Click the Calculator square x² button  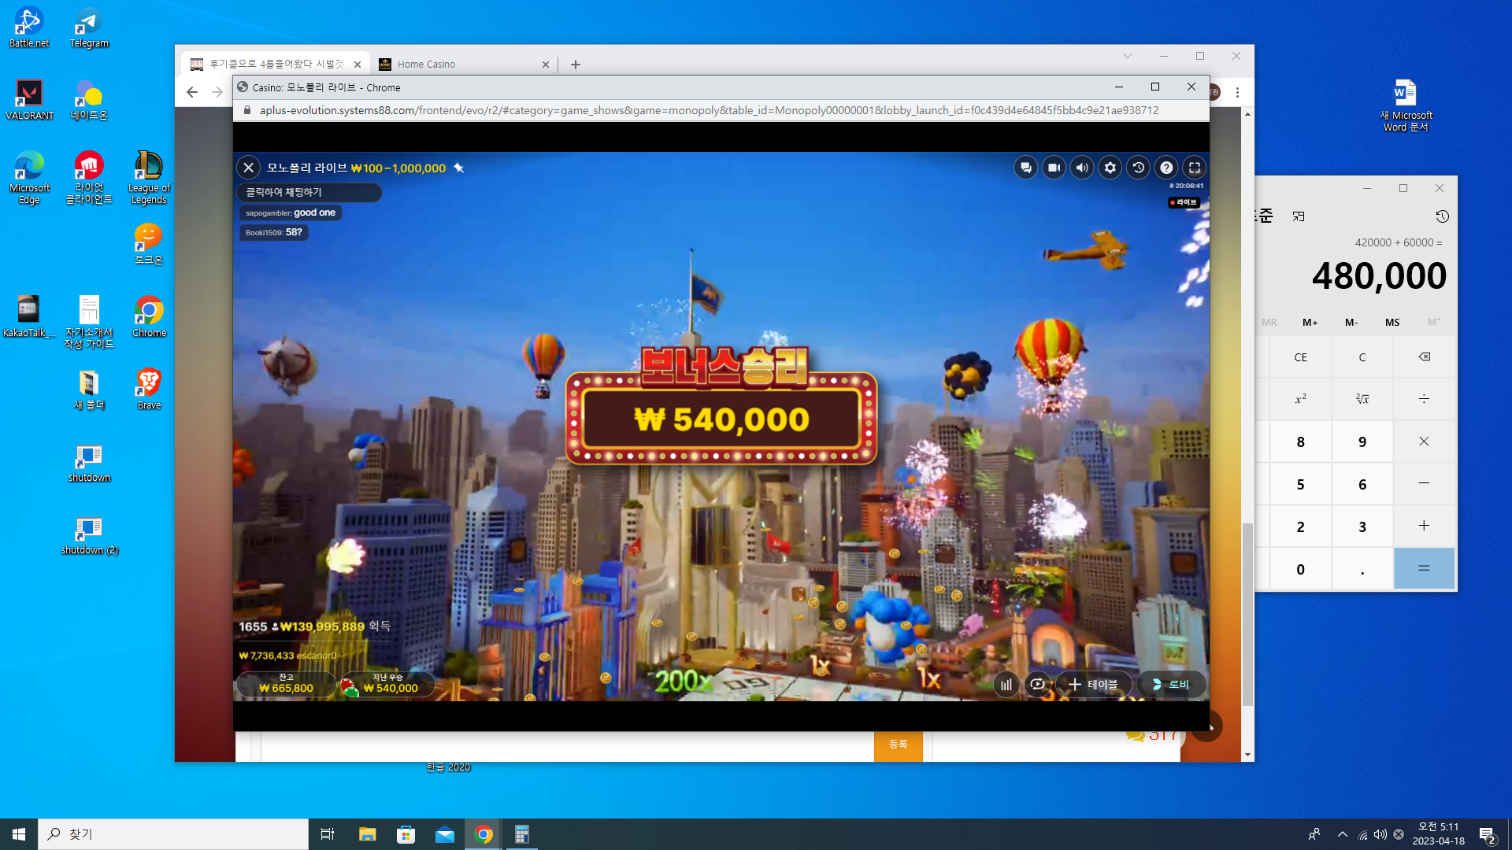(1301, 399)
